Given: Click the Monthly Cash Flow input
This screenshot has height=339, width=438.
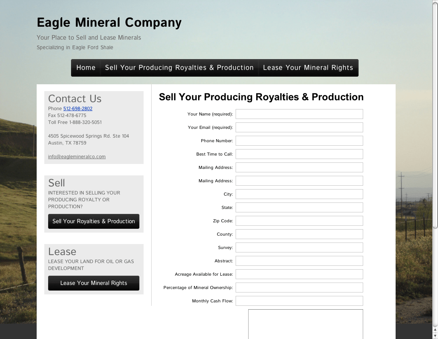Looking at the screenshot, I should click(x=299, y=300).
